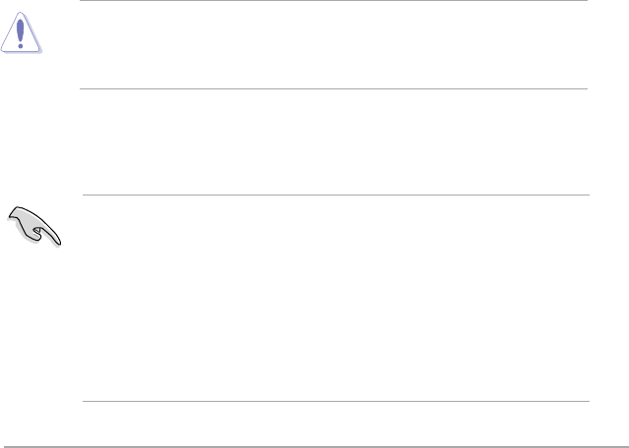Click the bottom border line of note box

tap(335, 401)
